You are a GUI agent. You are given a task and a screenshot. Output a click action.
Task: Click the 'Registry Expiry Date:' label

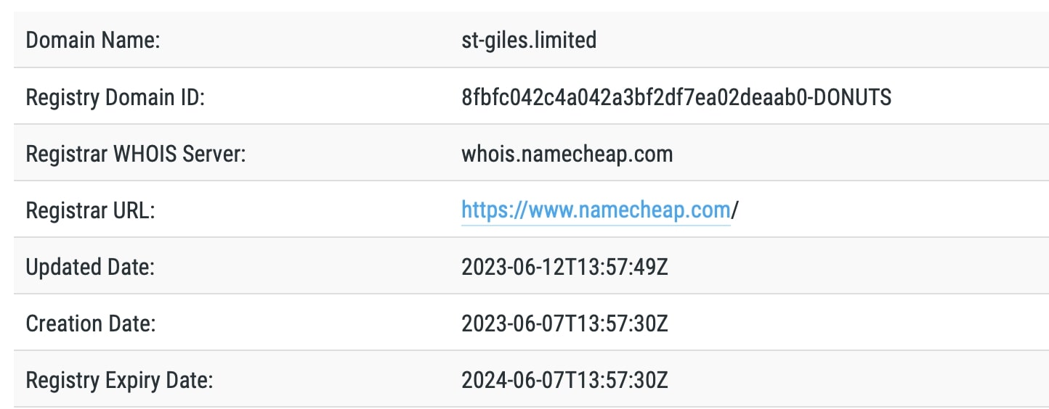[119, 380]
